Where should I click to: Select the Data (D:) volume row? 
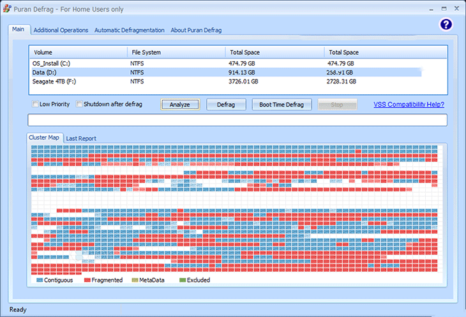pyautogui.click(x=227, y=73)
